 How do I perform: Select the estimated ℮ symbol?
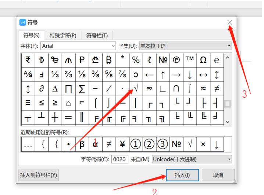[217, 60]
